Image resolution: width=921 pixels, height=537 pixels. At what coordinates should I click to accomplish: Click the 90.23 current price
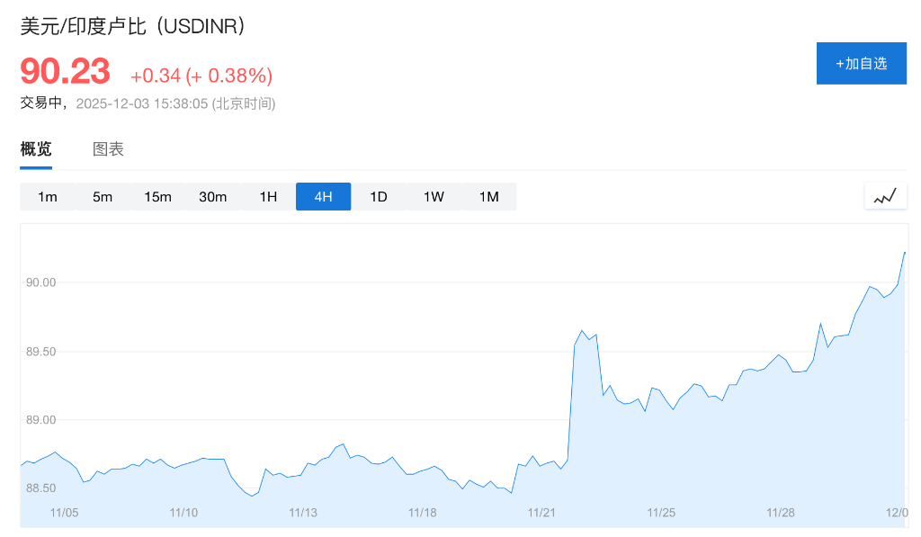(65, 72)
